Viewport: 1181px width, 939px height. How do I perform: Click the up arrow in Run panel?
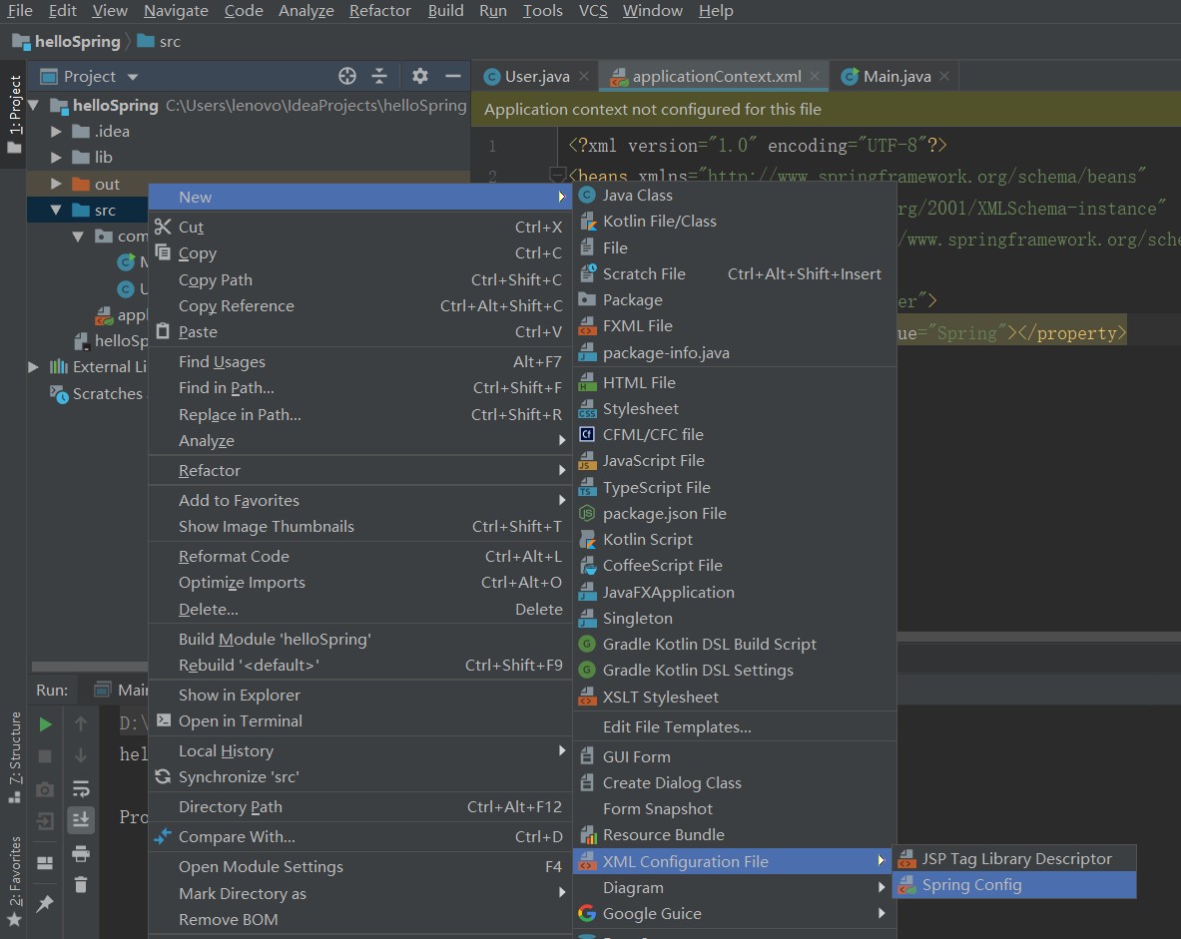(x=81, y=724)
